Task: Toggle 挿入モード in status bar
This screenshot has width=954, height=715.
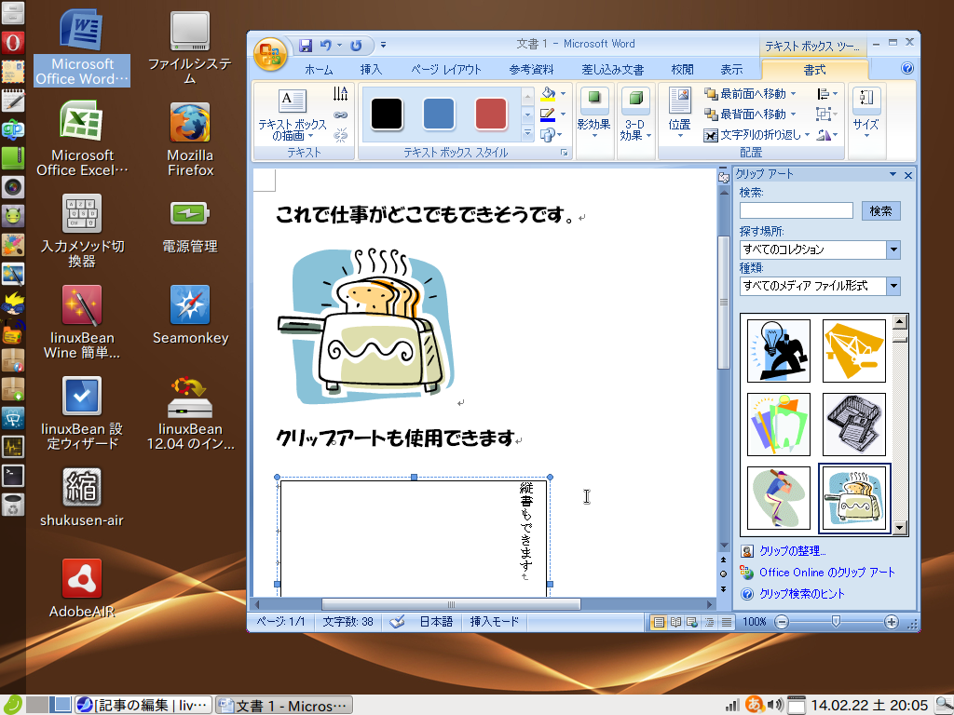Action: pos(494,621)
